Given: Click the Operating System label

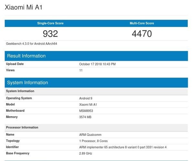Looking at the screenshot, I should click(19, 98).
